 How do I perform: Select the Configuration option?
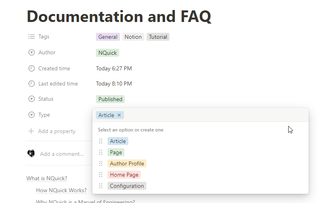tap(127, 186)
